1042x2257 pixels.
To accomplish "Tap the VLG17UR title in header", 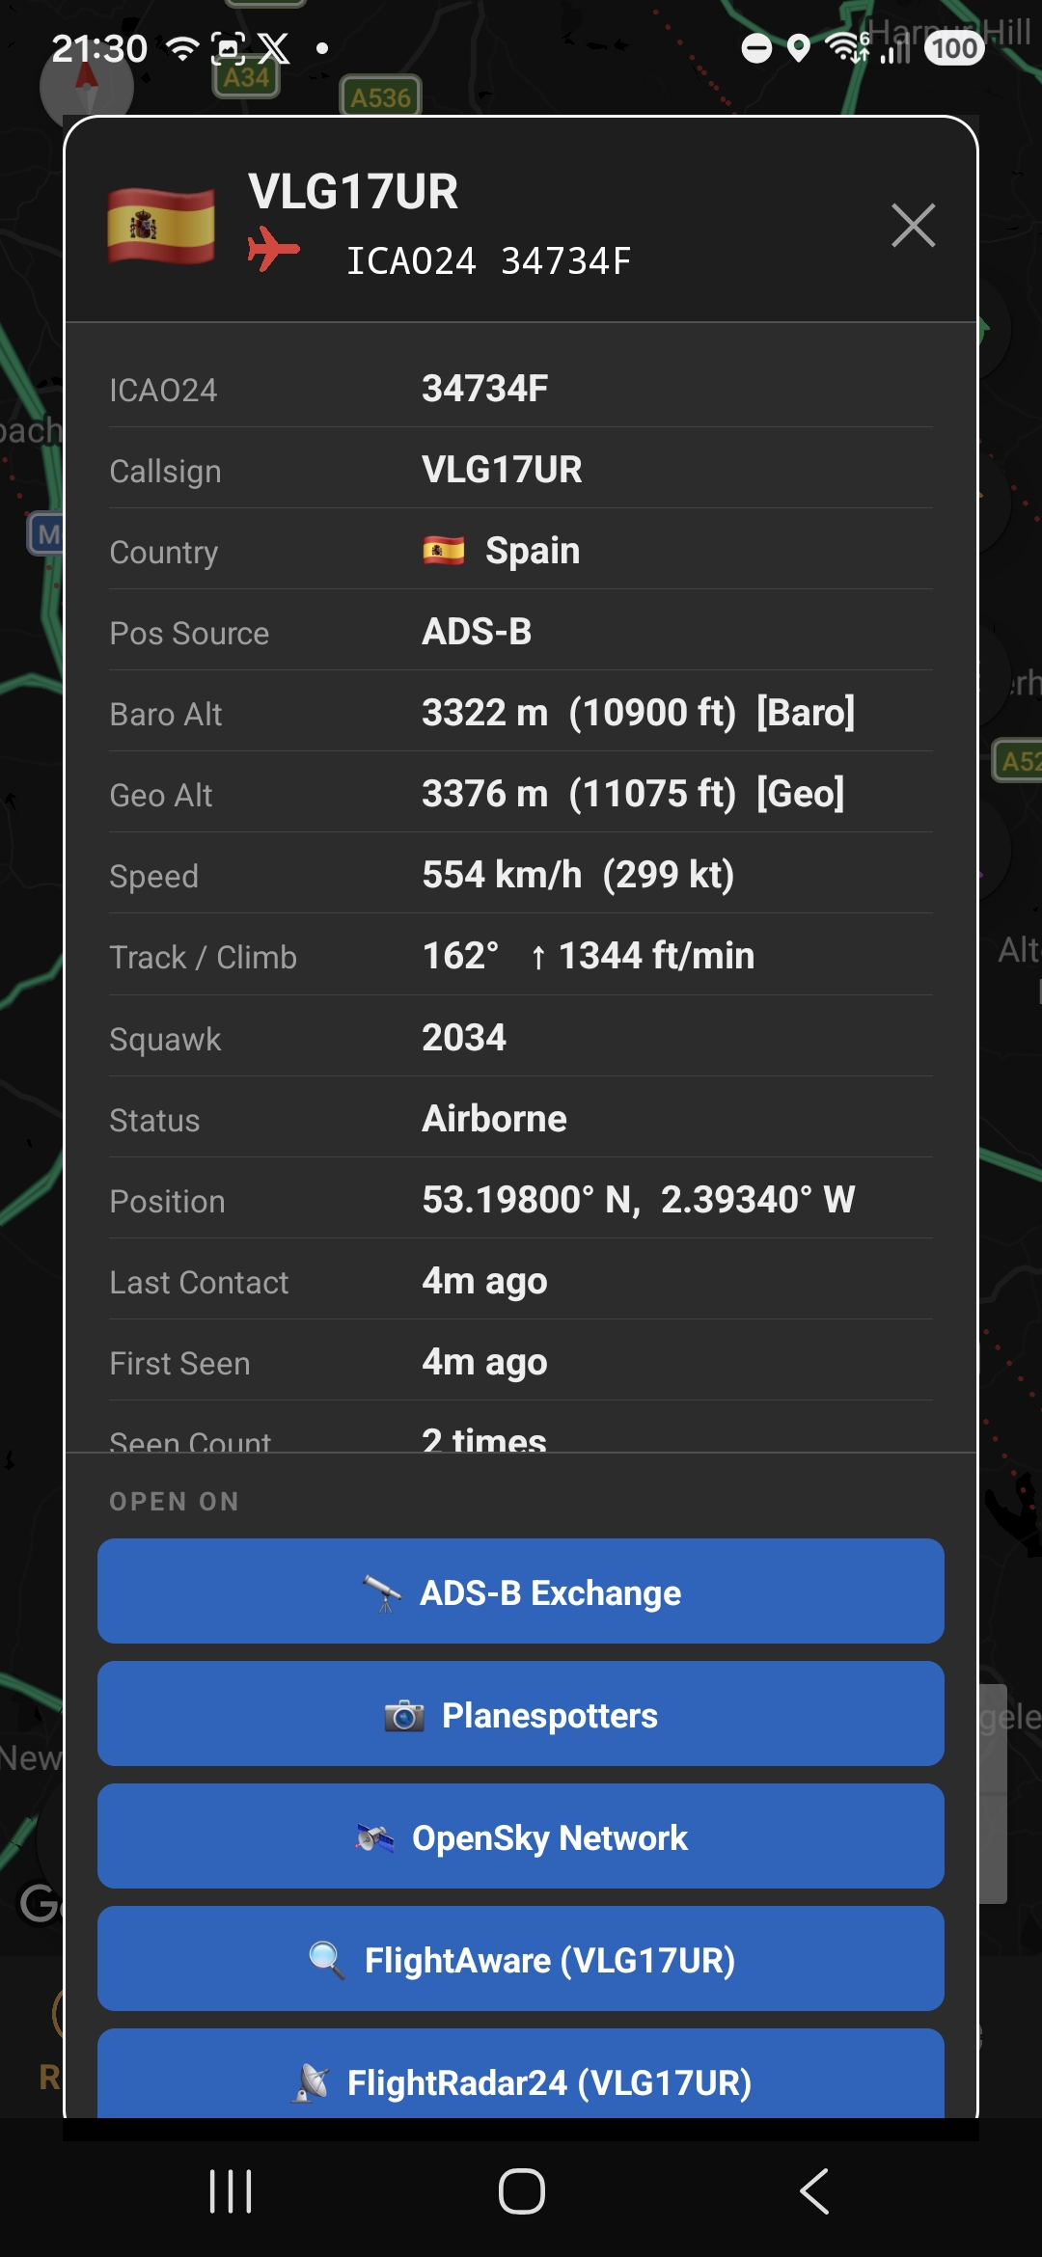I will point(353,191).
